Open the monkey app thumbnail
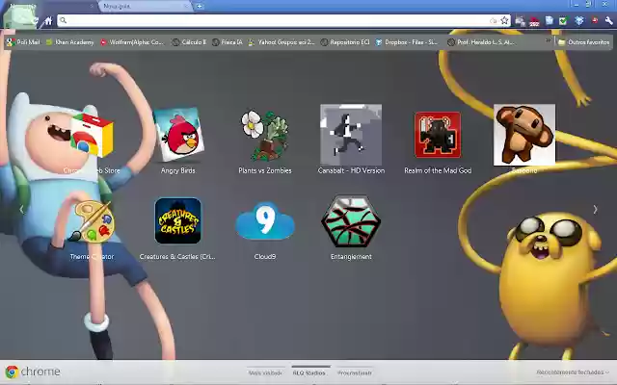The image size is (617, 385). (524, 135)
